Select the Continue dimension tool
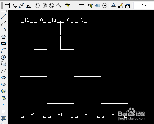The height and width of the screenshot is (124, 154). tap(82, 6)
